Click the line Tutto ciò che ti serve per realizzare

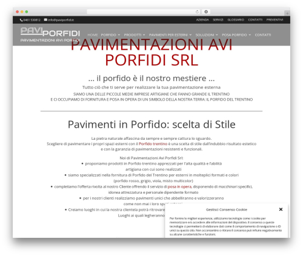click(151, 87)
